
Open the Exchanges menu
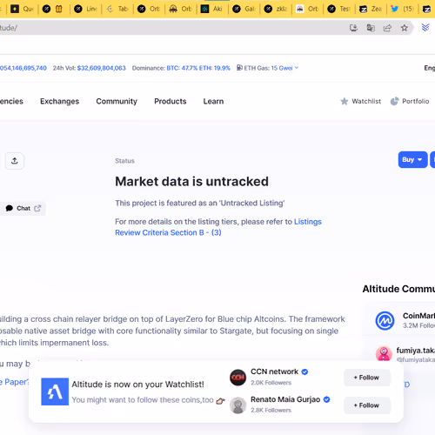point(59,101)
